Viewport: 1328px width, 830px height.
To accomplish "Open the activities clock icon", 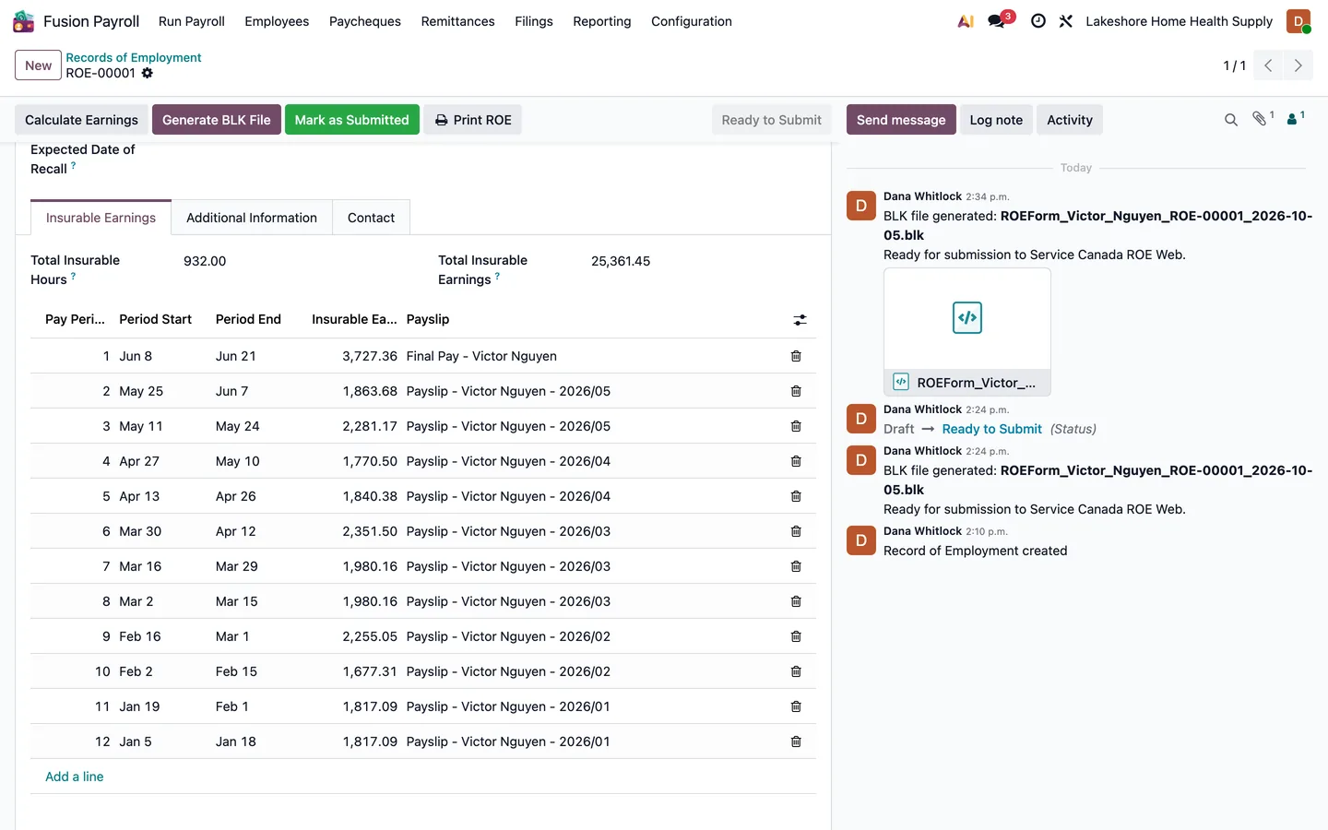I will 1038,21.
